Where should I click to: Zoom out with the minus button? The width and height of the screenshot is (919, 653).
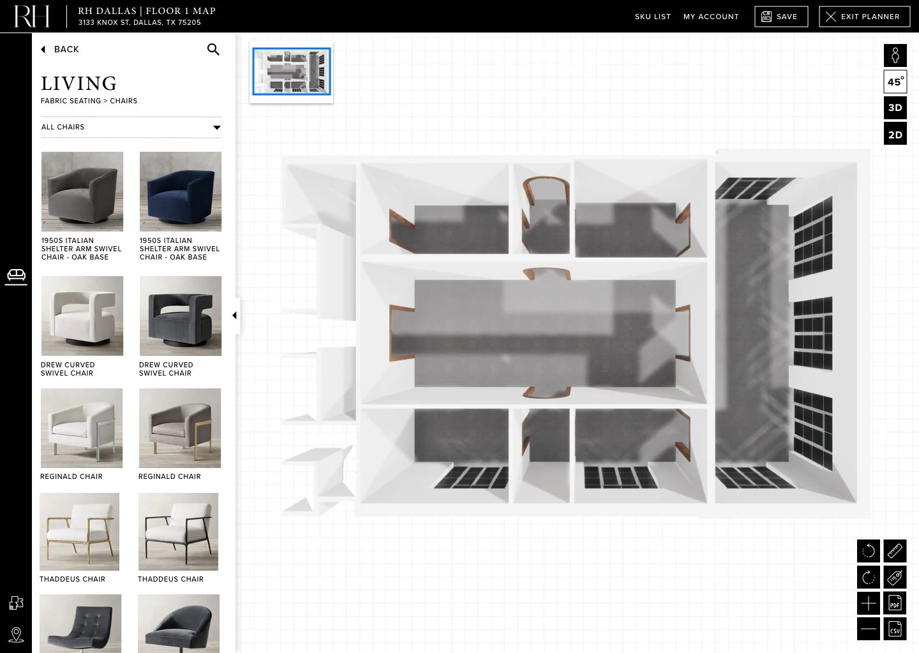pyautogui.click(x=869, y=629)
